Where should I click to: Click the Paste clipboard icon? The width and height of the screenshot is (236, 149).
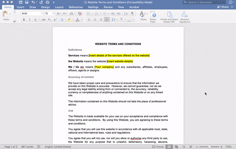5,14
